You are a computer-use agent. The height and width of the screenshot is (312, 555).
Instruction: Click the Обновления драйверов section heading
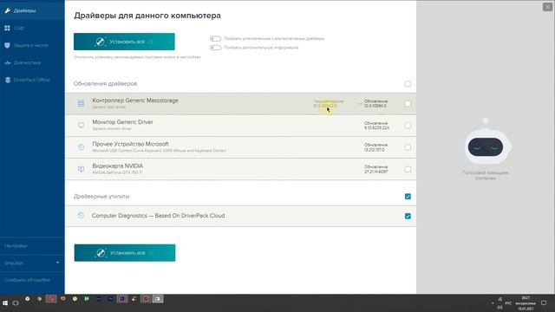click(x=105, y=84)
